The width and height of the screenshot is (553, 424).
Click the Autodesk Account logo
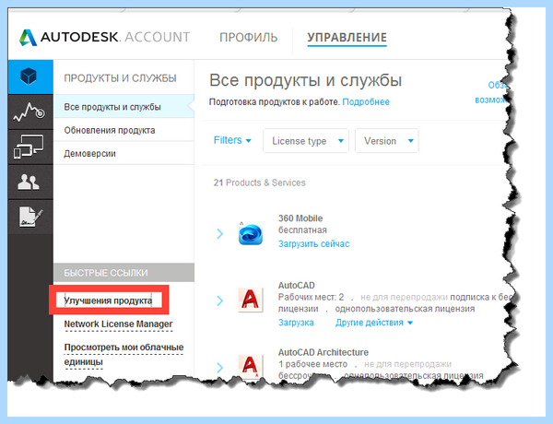click(x=104, y=37)
